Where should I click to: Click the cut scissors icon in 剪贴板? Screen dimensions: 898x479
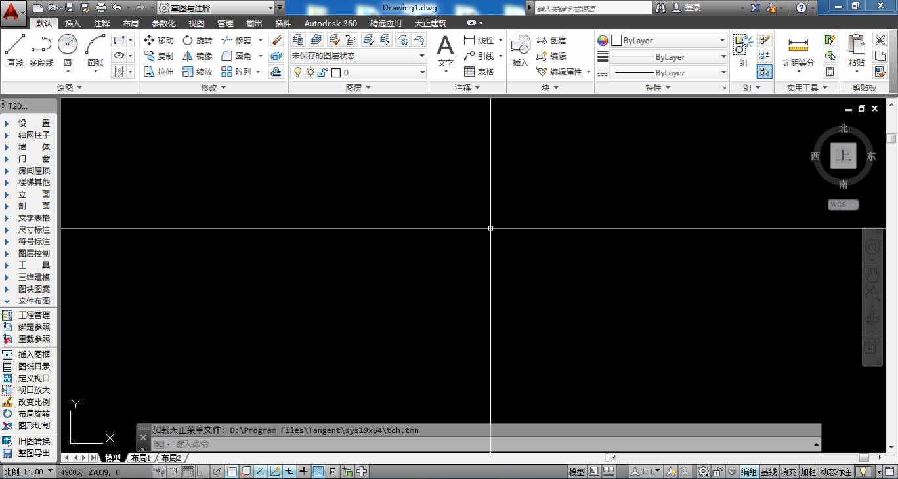880,40
